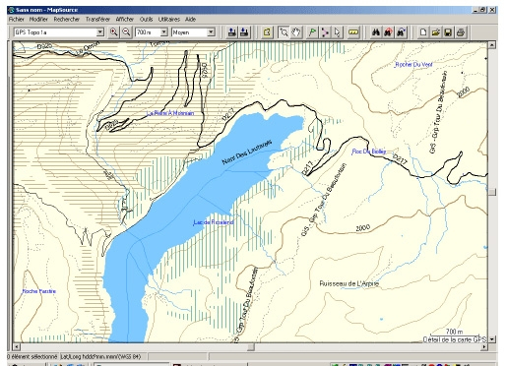Open the Fichier menu

pos(17,20)
